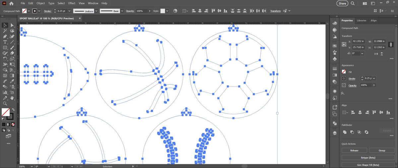The width and height of the screenshot is (398, 168).
Task: Click the Release quick action button
Action: pos(354,150)
